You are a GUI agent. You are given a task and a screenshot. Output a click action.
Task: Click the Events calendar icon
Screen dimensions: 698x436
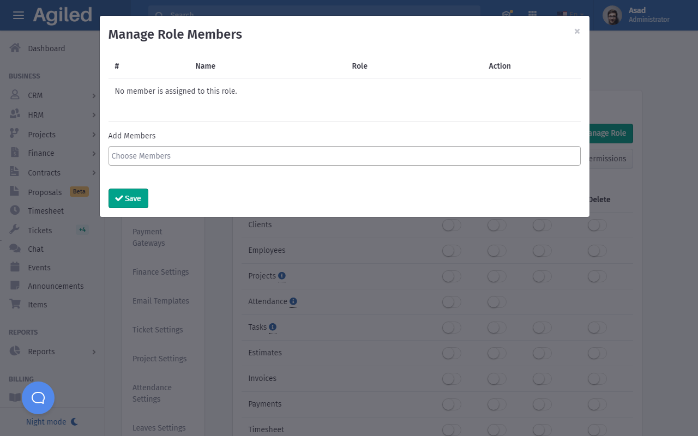click(x=15, y=267)
